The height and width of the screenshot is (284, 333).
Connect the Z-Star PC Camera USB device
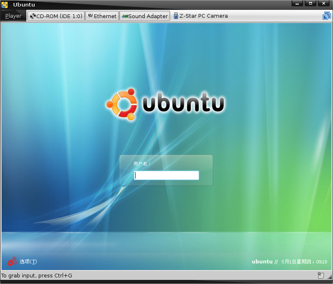(201, 16)
